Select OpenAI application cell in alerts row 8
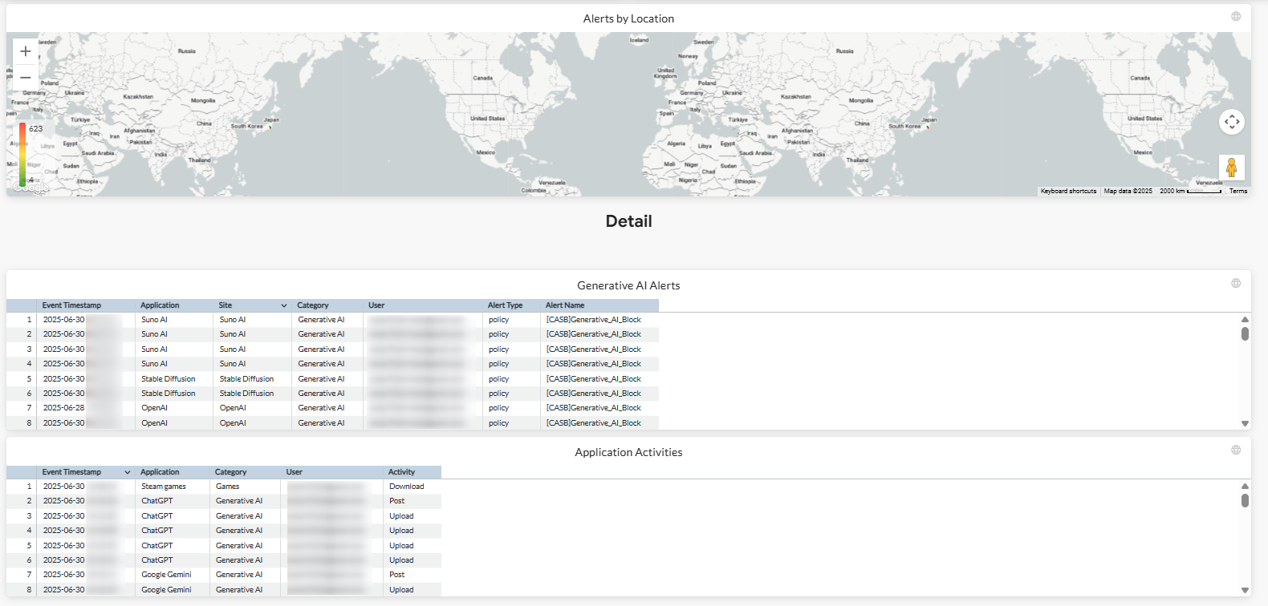Image resolution: width=1268 pixels, height=606 pixels. [x=154, y=423]
